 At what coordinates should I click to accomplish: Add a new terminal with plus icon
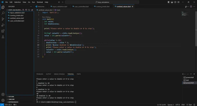(183, 74)
